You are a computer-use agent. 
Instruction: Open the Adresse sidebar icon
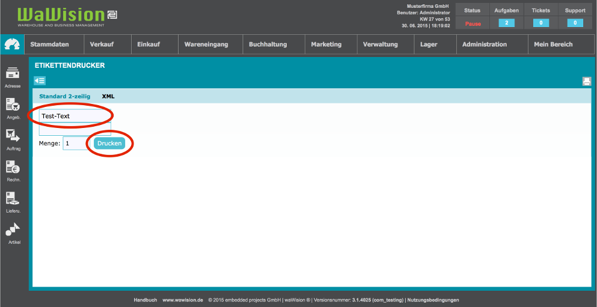13,74
